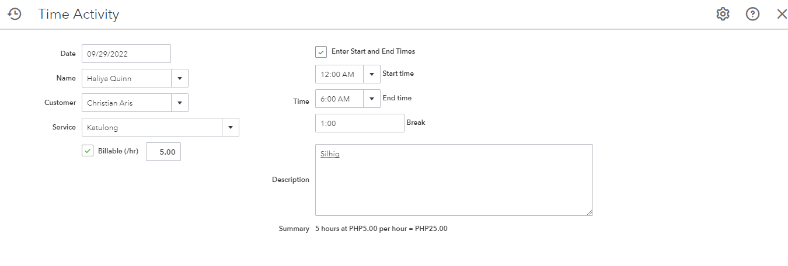Click the Katulong service field
Screen dimensions: 788x266
tap(152, 127)
